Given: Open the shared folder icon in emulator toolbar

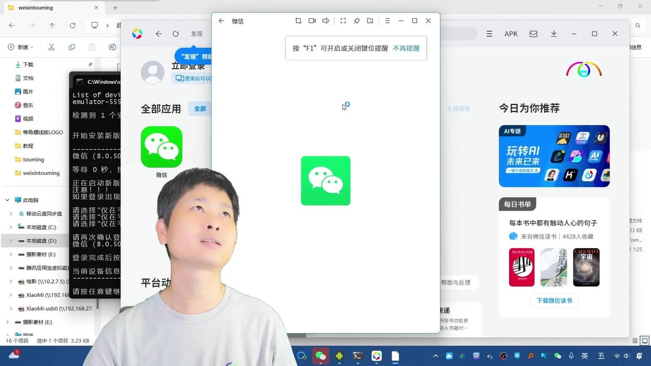Looking at the screenshot, I should tap(370, 21).
